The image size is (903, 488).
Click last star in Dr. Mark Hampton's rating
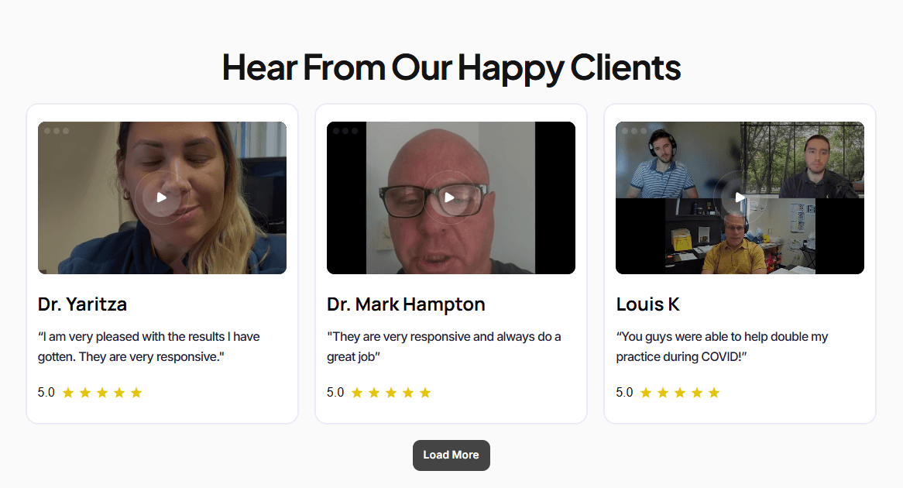(x=425, y=393)
